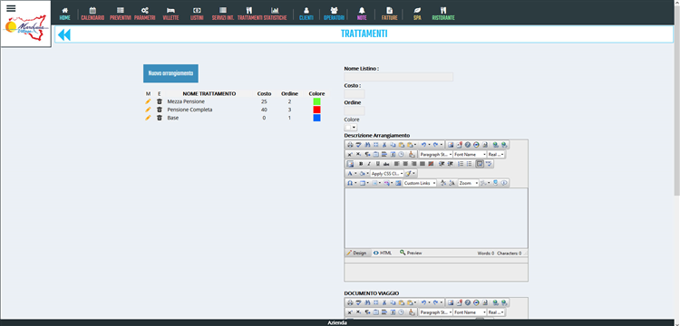Open Font Name dropdown in Descrizione editor
The image size is (680, 326).
coord(470,154)
